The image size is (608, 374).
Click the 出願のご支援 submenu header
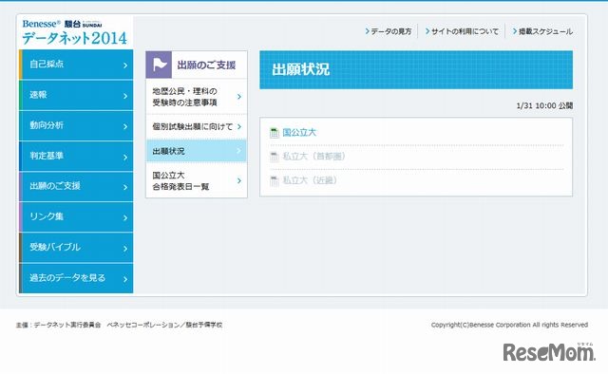pos(197,65)
